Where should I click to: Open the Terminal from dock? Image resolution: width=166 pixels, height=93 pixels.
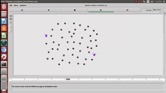click(4, 64)
